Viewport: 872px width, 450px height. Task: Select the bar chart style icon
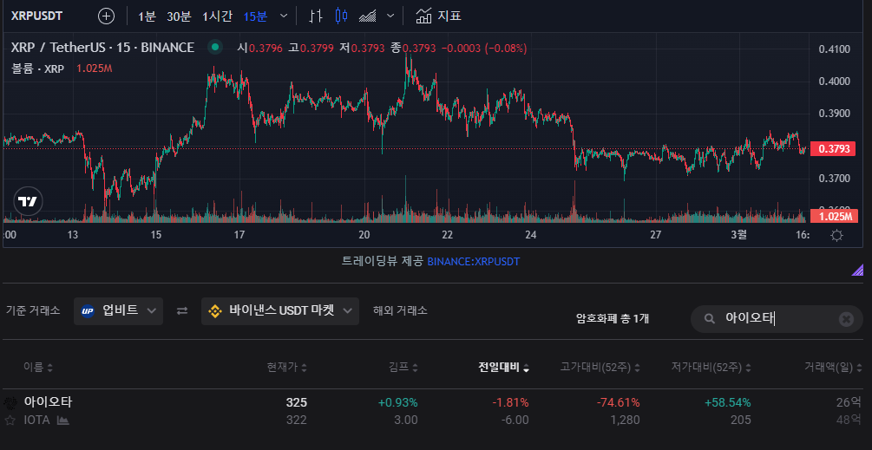[x=316, y=16]
